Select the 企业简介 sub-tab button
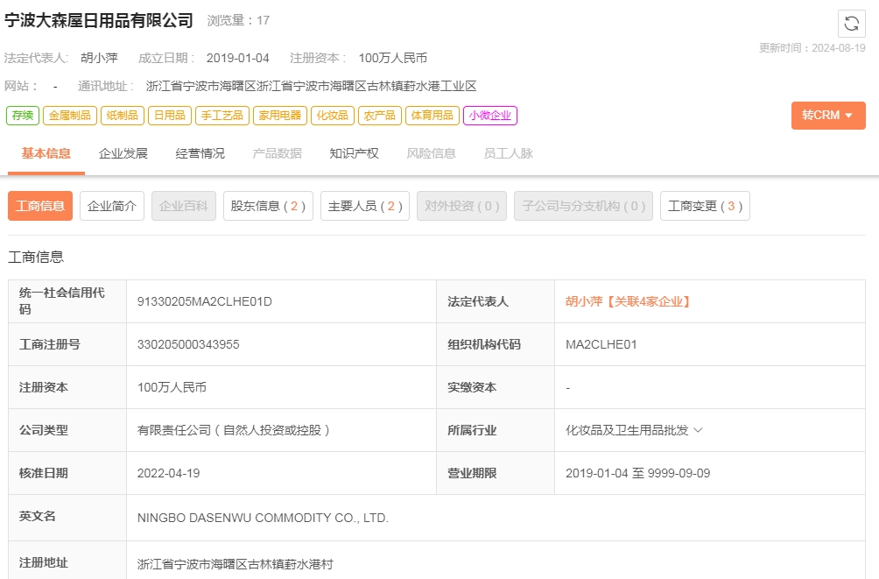This screenshot has height=579, width=879. pos(112,206)
